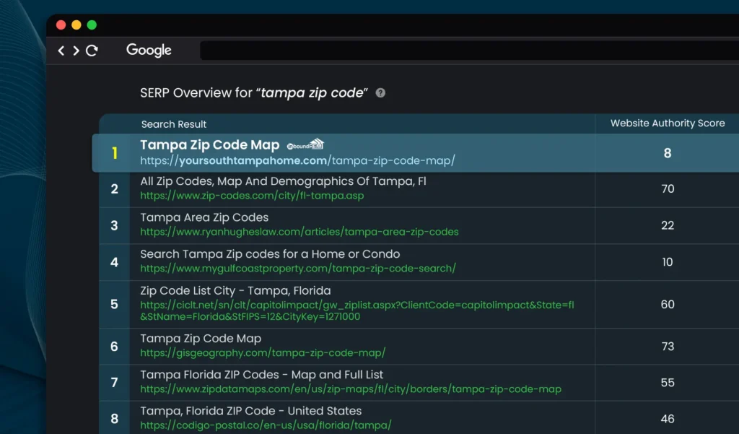Click 'Search Tampa Zip codes for a Home or Condo'

coord(270,253)
